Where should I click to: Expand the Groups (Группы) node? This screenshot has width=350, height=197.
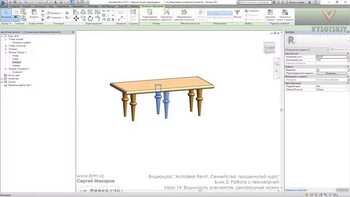[x=2, y=82]
